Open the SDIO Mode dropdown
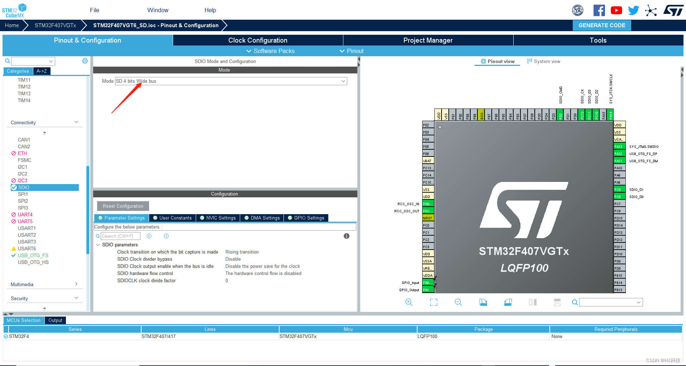The image size is (686, 366). 231,81
